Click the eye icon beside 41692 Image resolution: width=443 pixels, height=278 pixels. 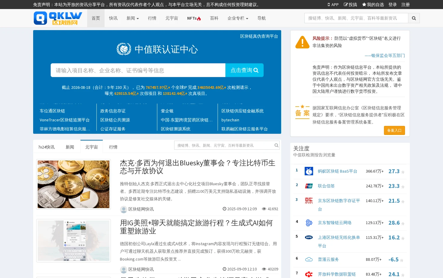point(264,209)
